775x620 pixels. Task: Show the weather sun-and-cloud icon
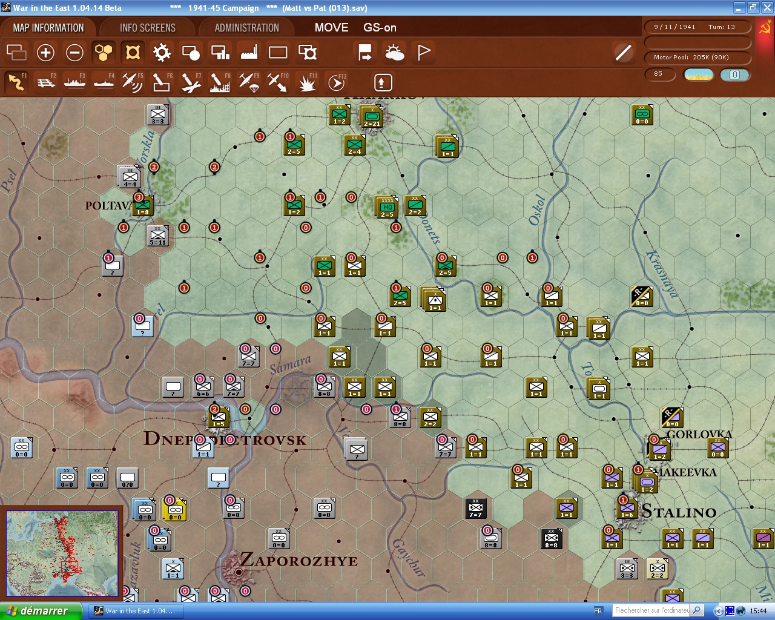pos(395,53)
